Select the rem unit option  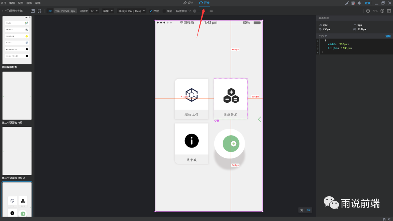[57, 11]
